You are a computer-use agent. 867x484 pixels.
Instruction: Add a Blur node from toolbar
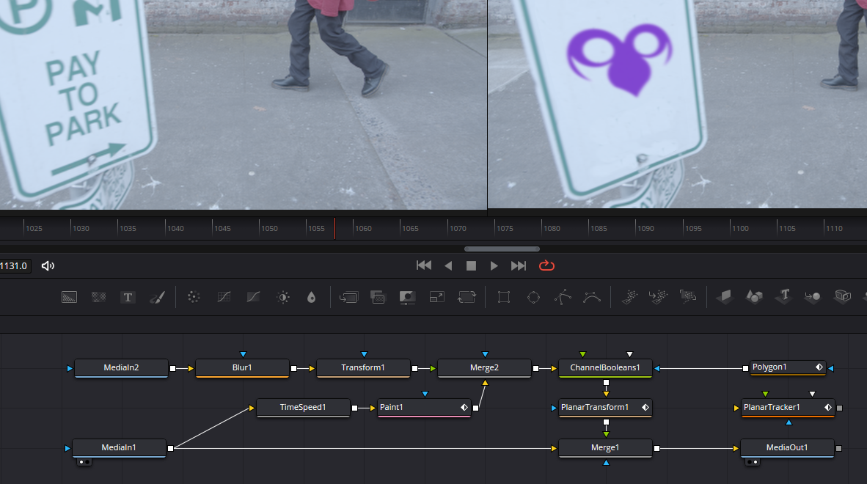click(311, 297)
